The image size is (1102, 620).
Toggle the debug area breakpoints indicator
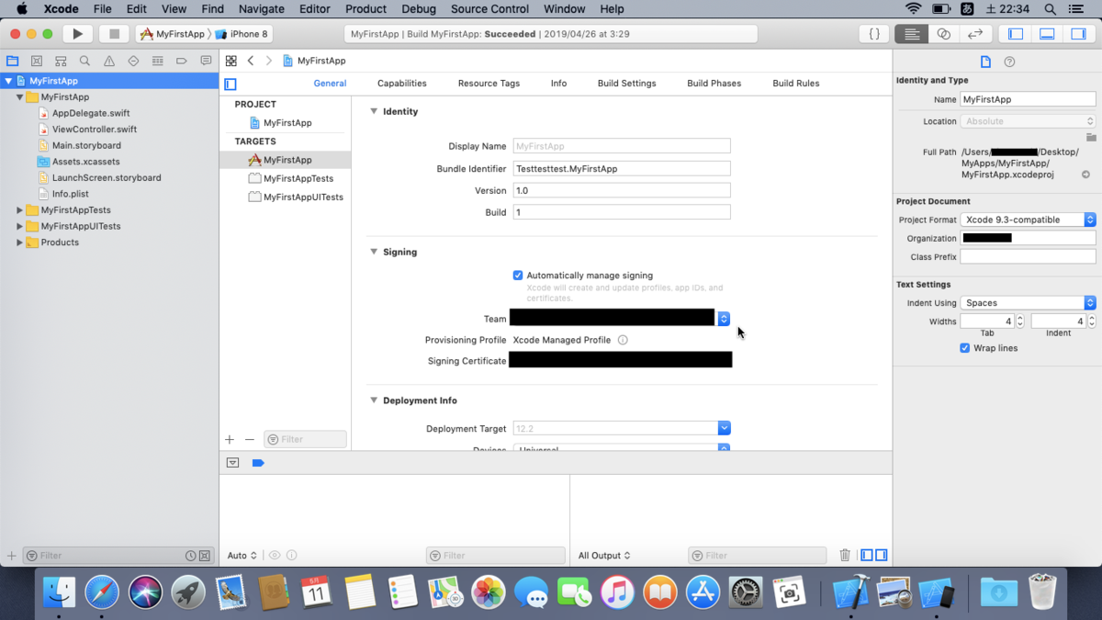258,463
